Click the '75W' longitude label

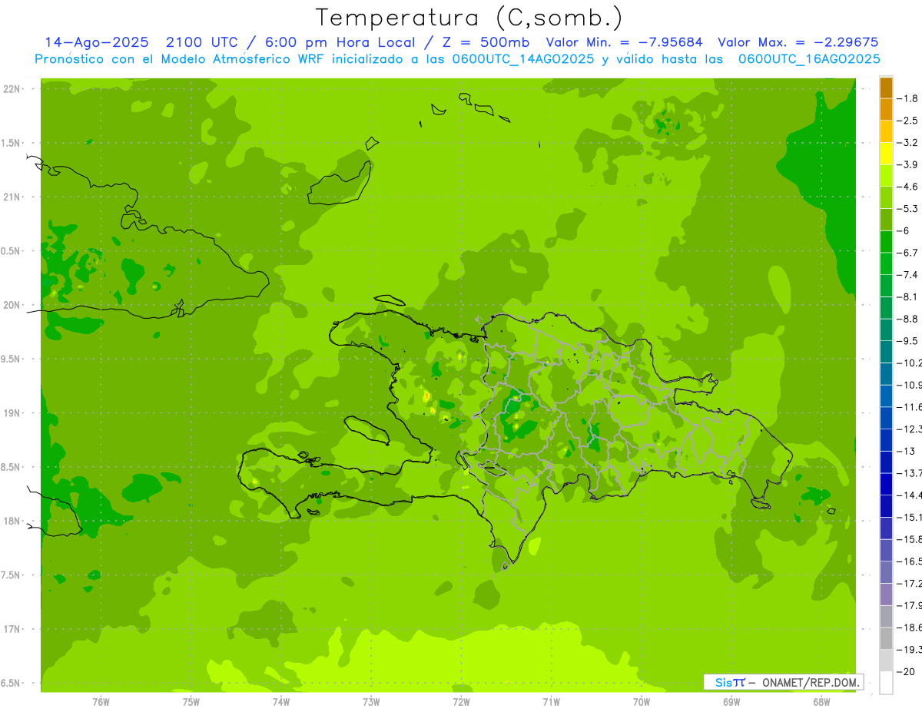pos(191,701)
